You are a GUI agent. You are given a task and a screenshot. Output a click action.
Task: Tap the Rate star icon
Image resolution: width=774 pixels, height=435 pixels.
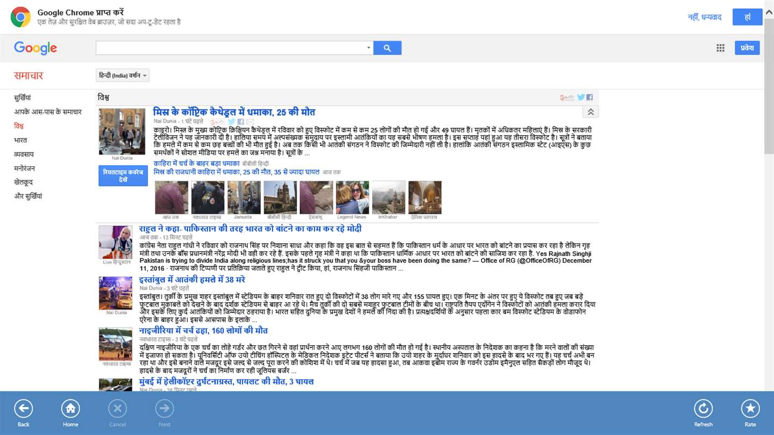click(750, 409)
